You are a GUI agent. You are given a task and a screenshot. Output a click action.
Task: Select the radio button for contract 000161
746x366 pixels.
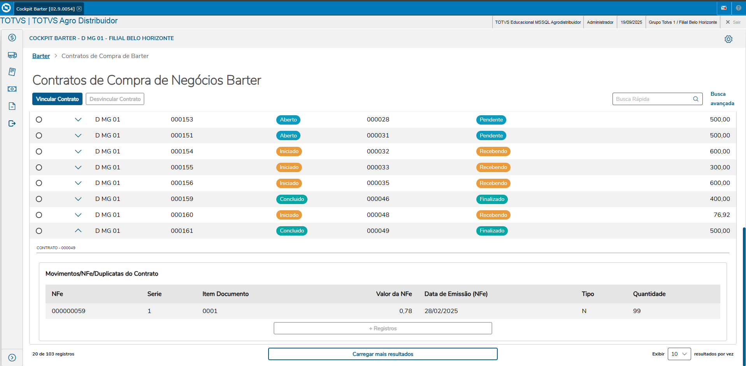point(39,231)
